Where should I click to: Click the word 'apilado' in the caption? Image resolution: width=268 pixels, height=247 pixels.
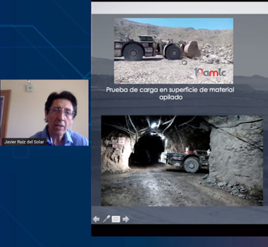coord(171,97)
